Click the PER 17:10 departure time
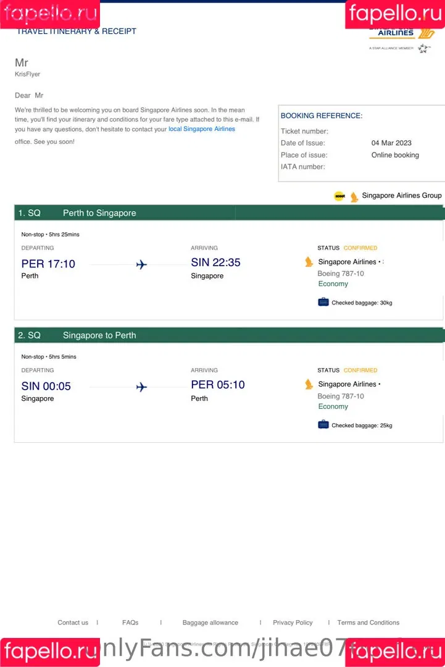445x667 pixels. click(x=48, y=264)
